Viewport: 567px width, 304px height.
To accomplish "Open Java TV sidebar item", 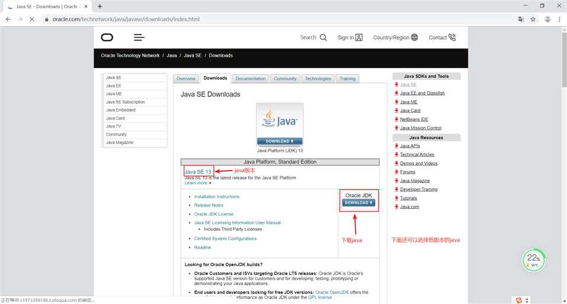I will pos(135,126).
